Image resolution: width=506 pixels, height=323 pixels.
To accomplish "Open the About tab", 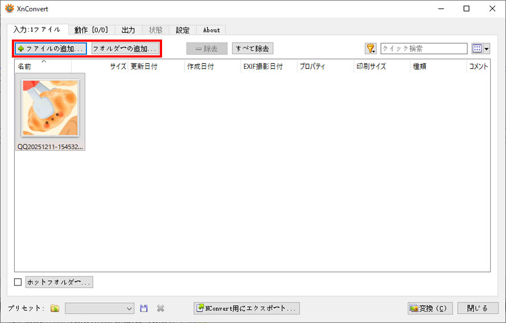I will click(x=211, y=30).
